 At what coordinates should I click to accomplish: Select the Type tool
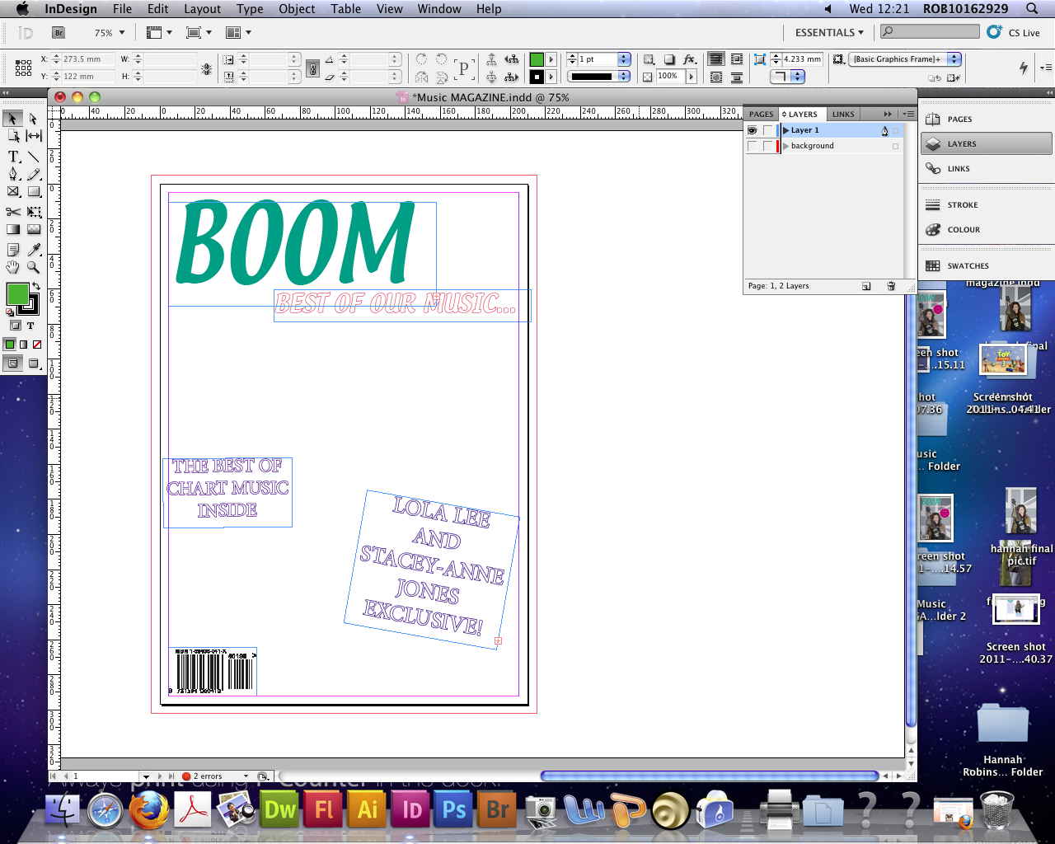(13, 156)
